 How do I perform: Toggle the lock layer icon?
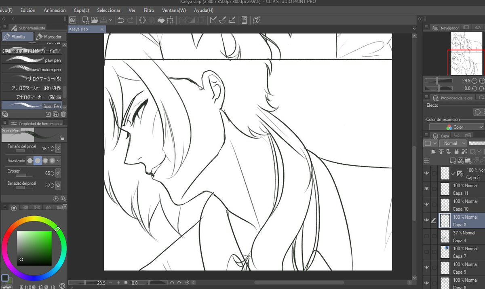[x=456, y=152]
